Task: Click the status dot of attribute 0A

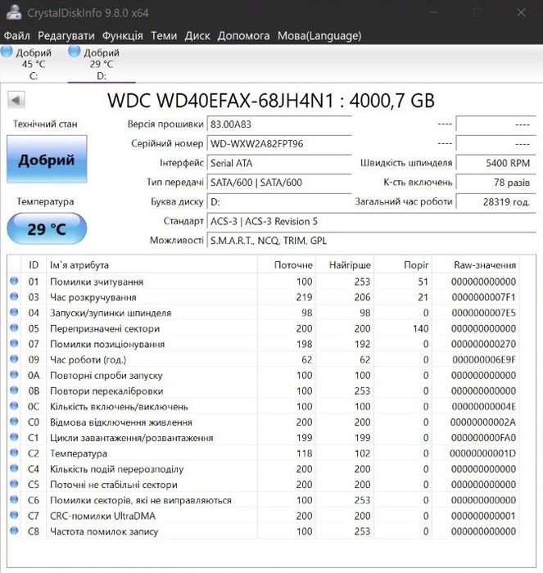Action: (x=14, y=375)
